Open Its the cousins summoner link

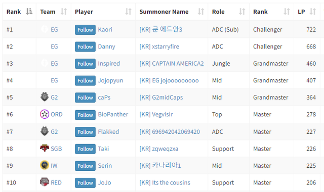165,182
